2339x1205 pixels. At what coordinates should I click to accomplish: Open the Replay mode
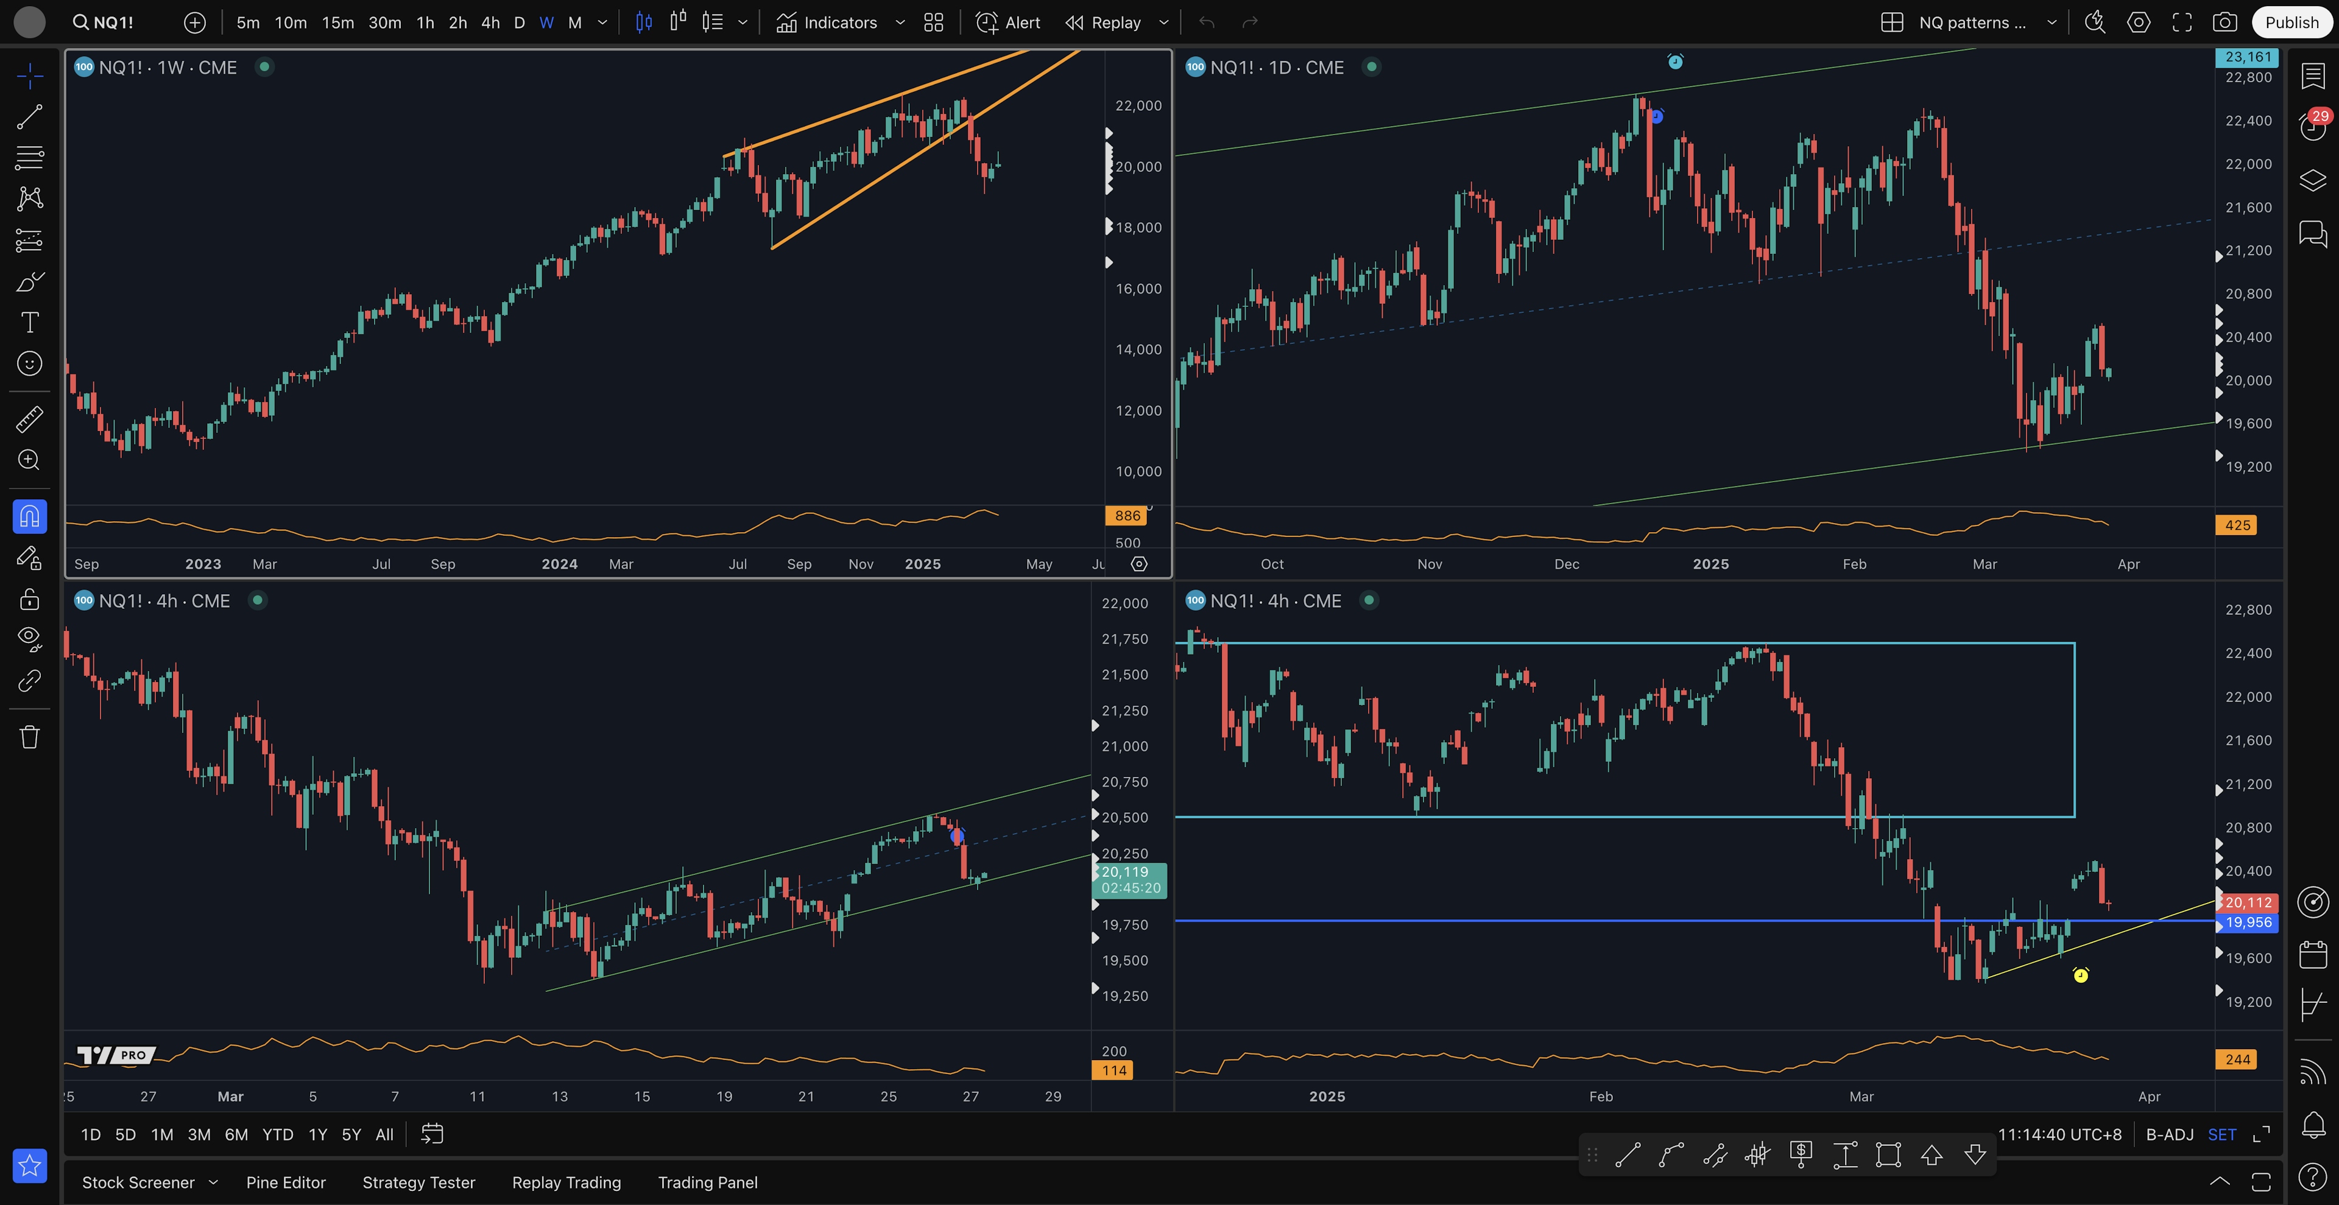1103,23
